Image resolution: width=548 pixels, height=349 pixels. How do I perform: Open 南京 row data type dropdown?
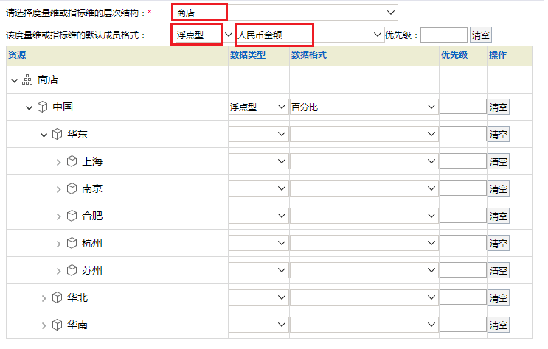(x=258, y=188)
